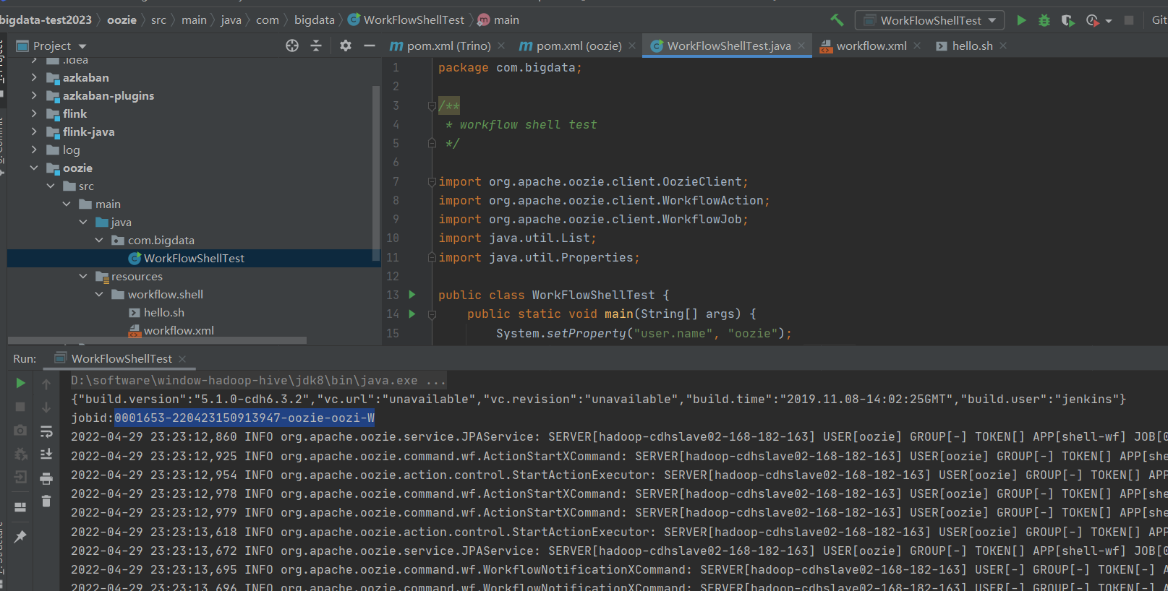Start debugging with the bug icon
Image resolution: width=1168 pixels, height=591 pixels.
1044,20
